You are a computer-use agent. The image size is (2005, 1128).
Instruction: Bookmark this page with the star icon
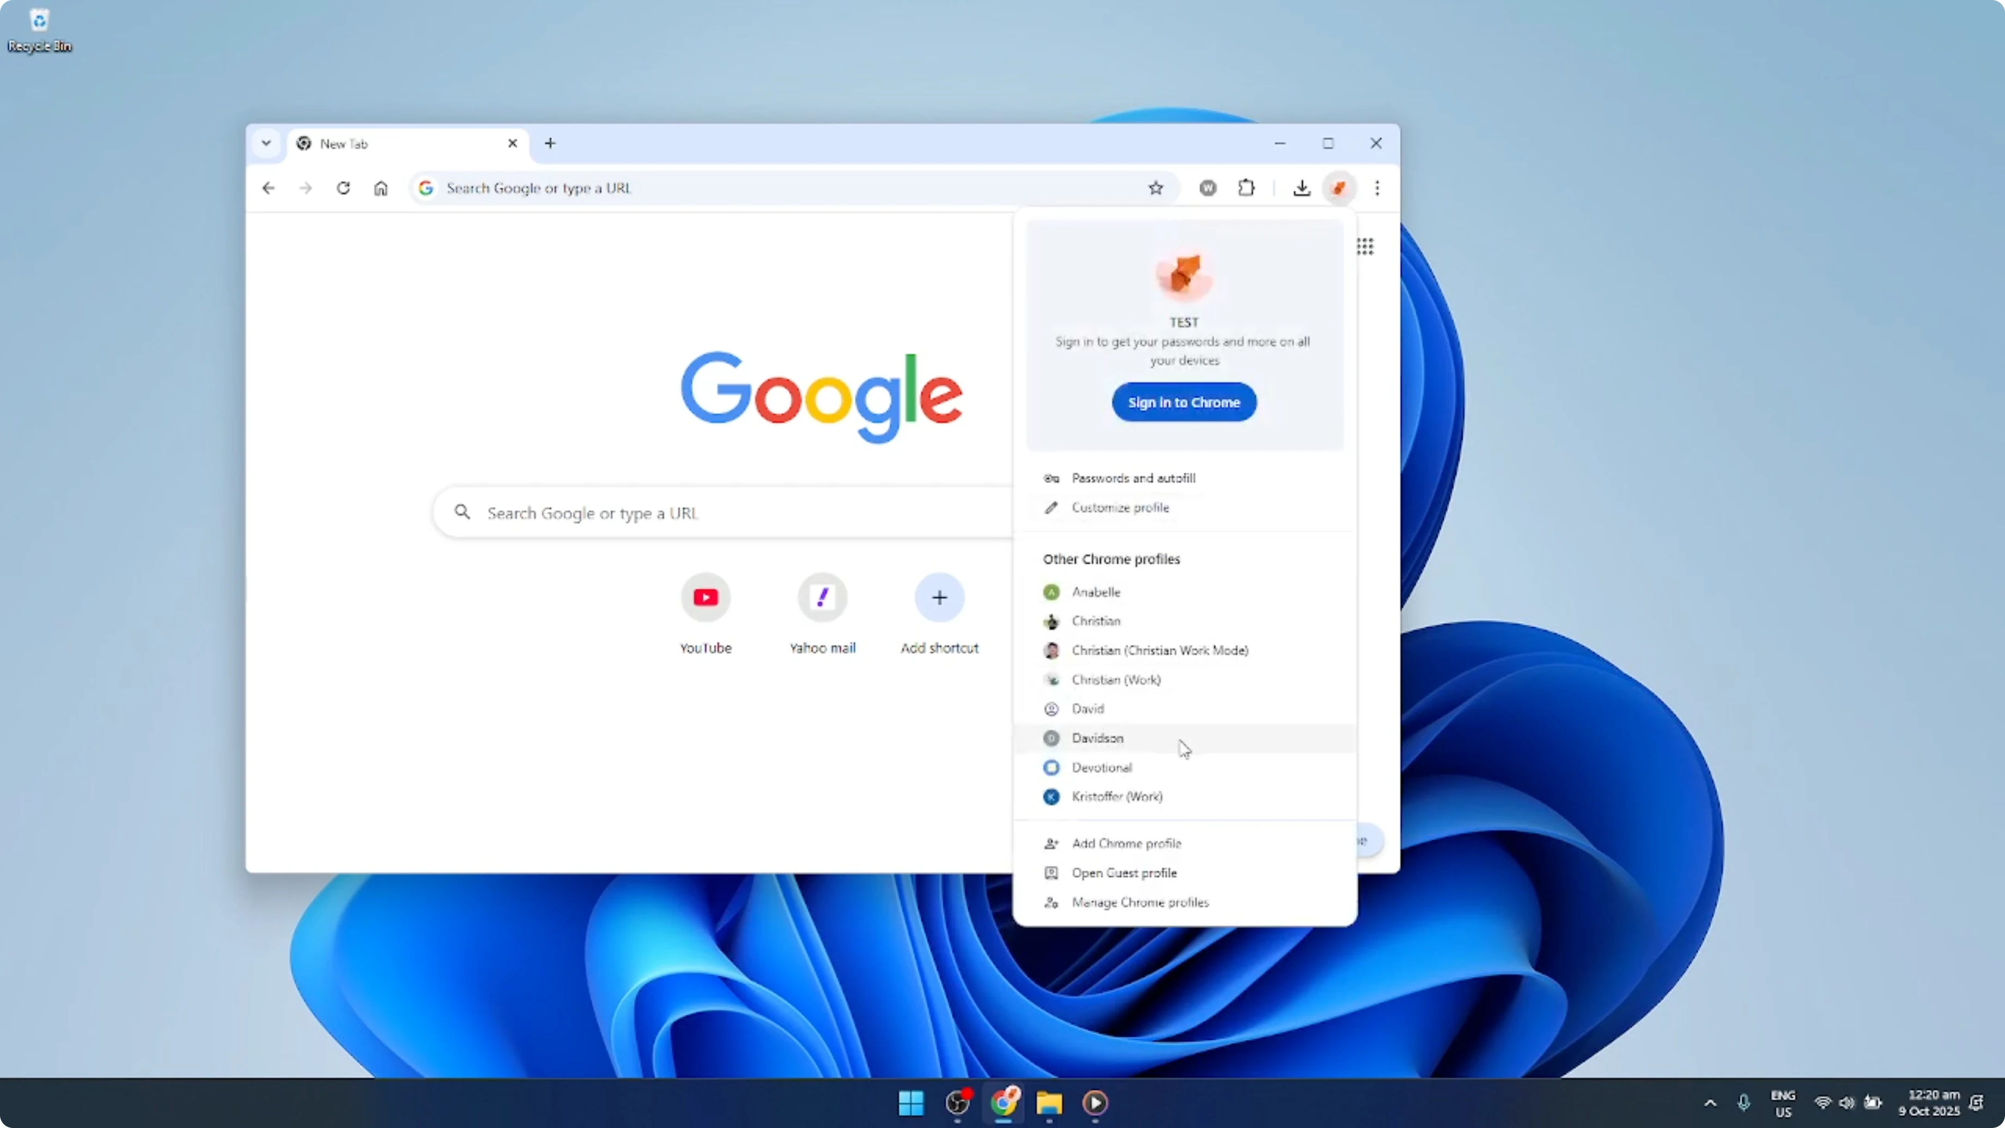pos(1156,187)
